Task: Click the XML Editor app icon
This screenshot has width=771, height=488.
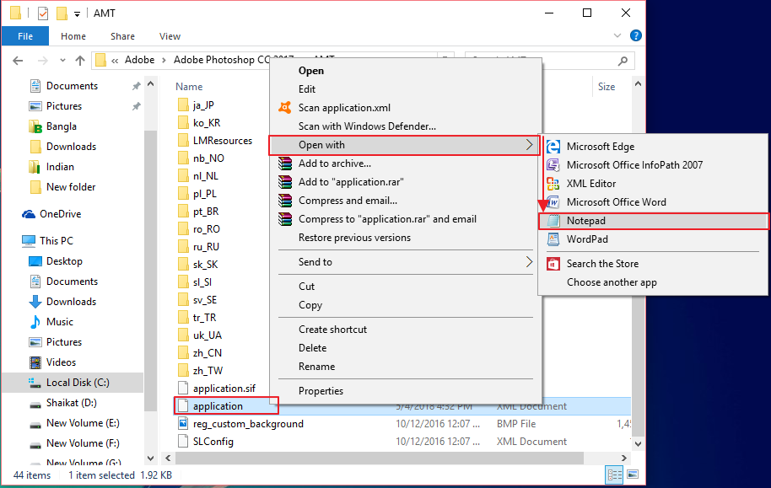Action: pos(553,184)
